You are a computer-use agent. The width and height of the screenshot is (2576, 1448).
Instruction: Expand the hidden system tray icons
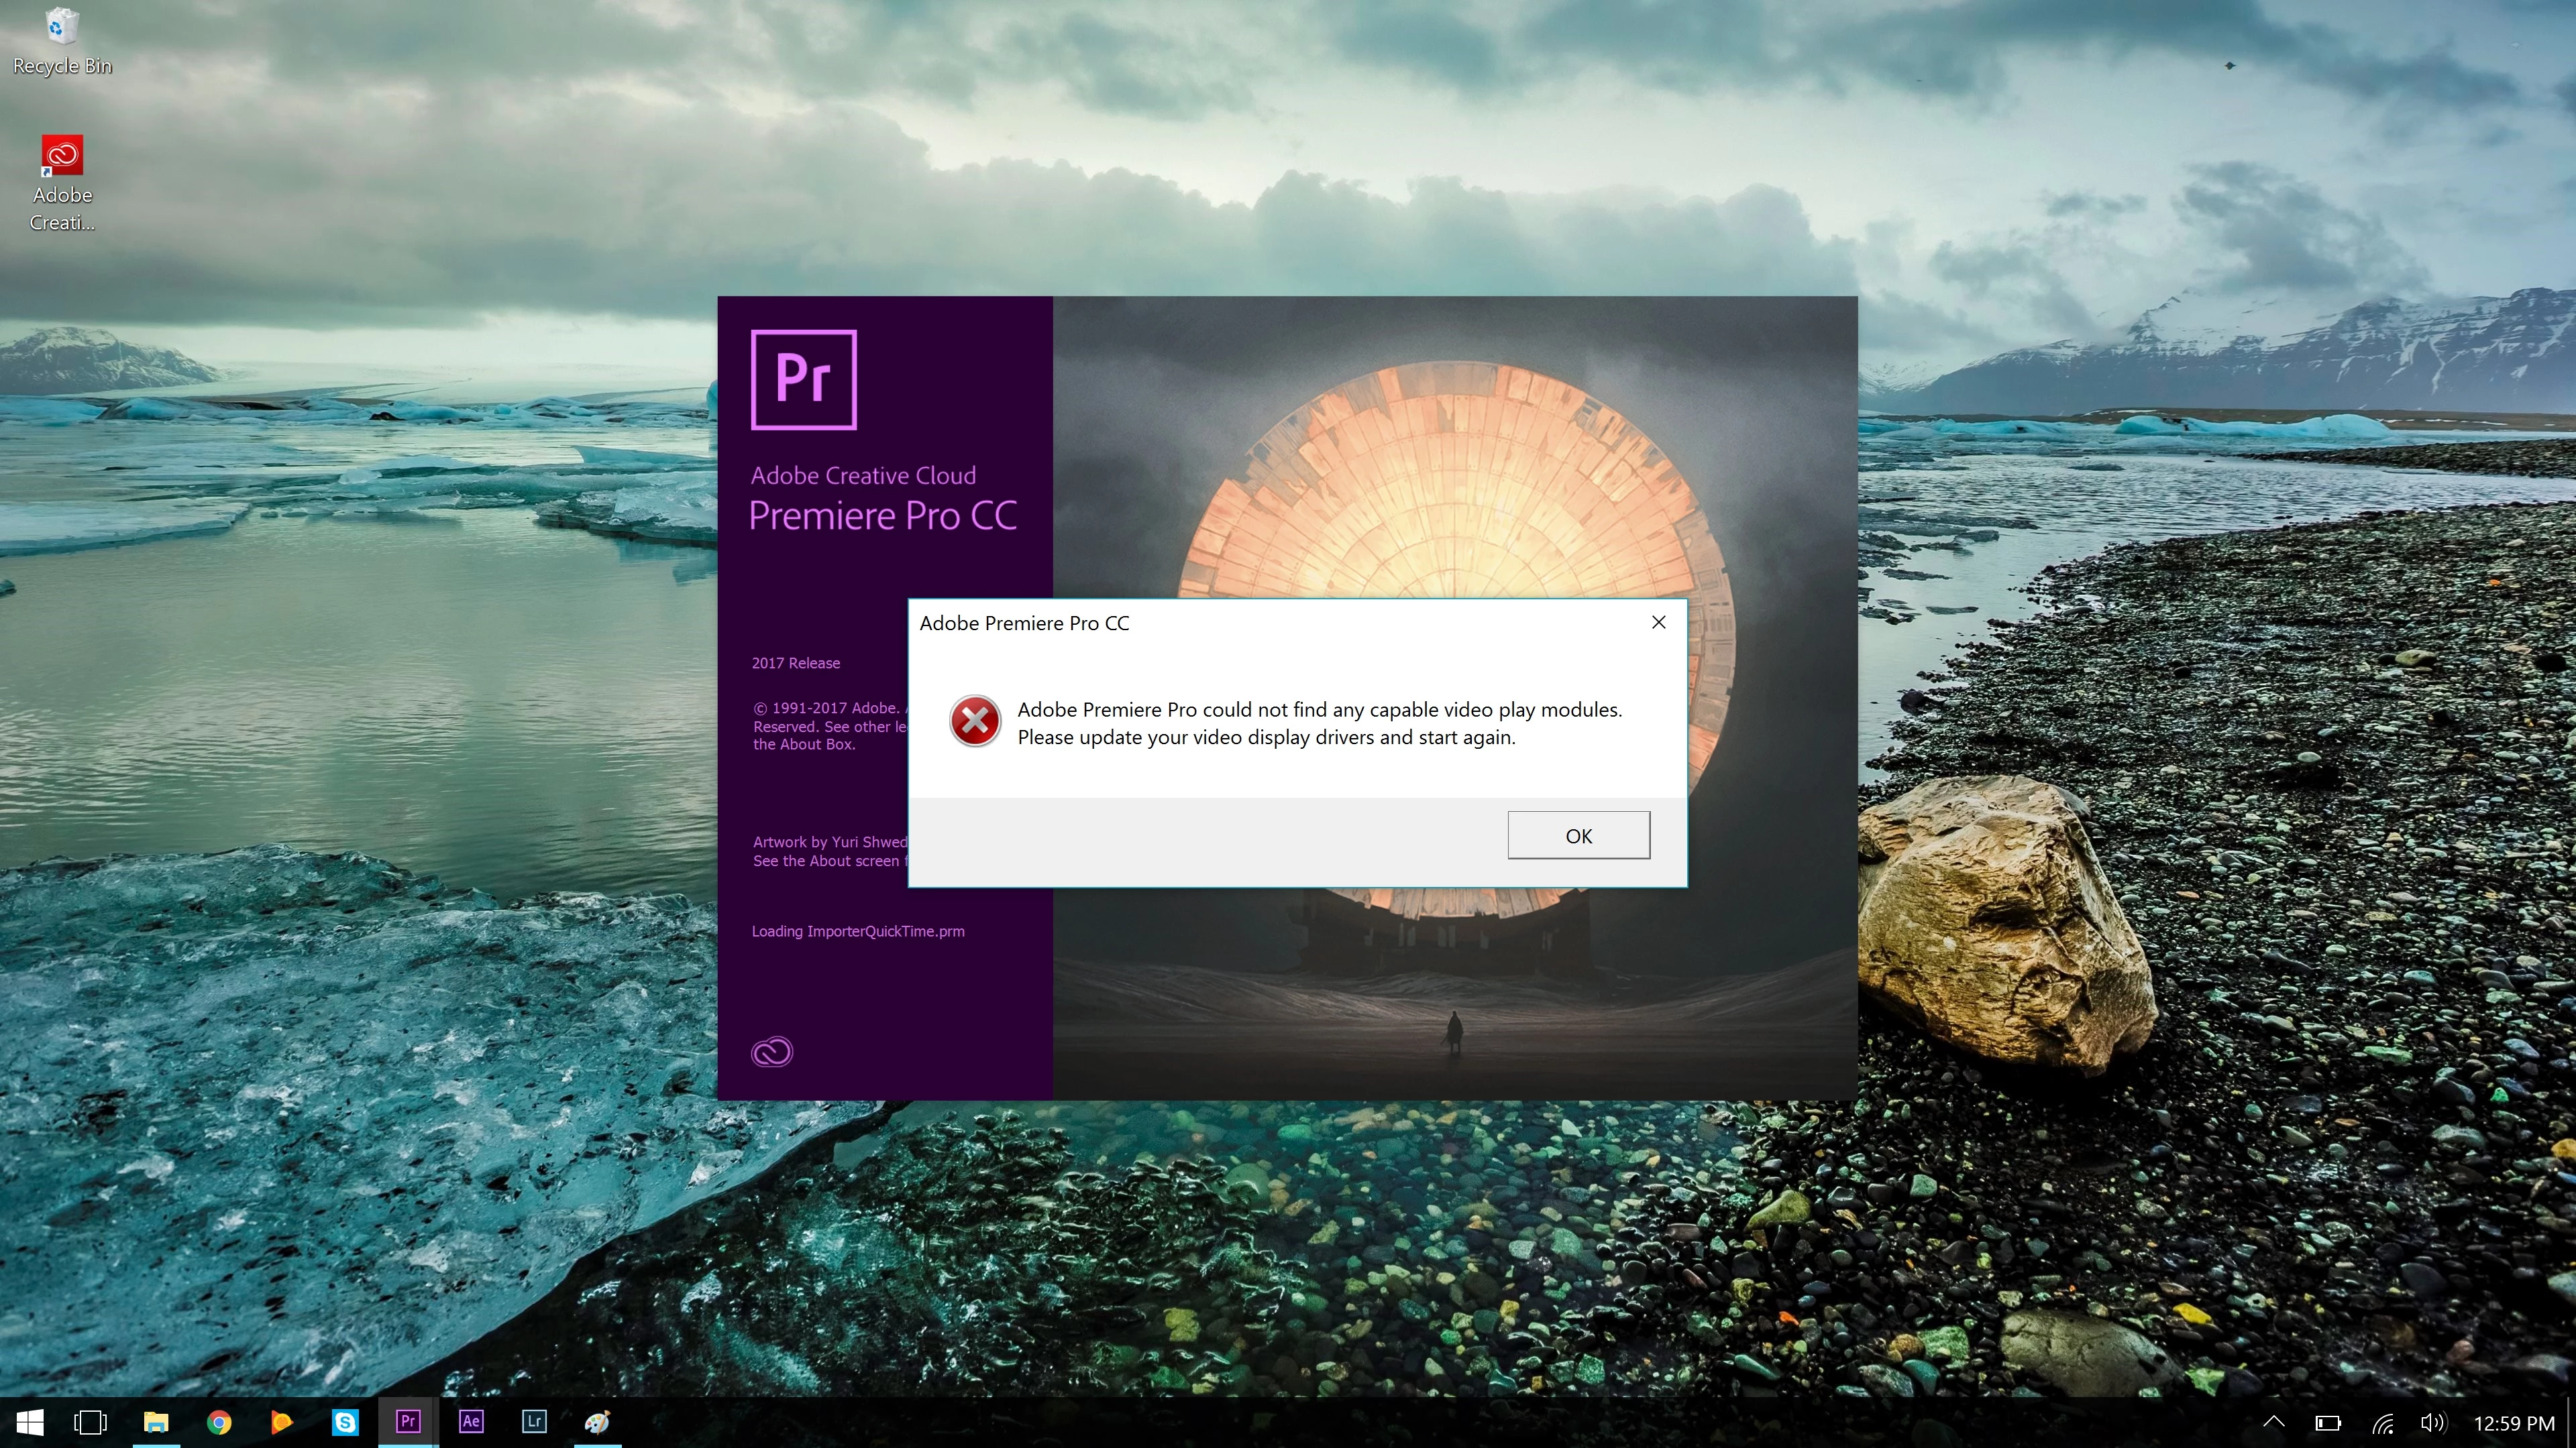click(2274, 1422)
